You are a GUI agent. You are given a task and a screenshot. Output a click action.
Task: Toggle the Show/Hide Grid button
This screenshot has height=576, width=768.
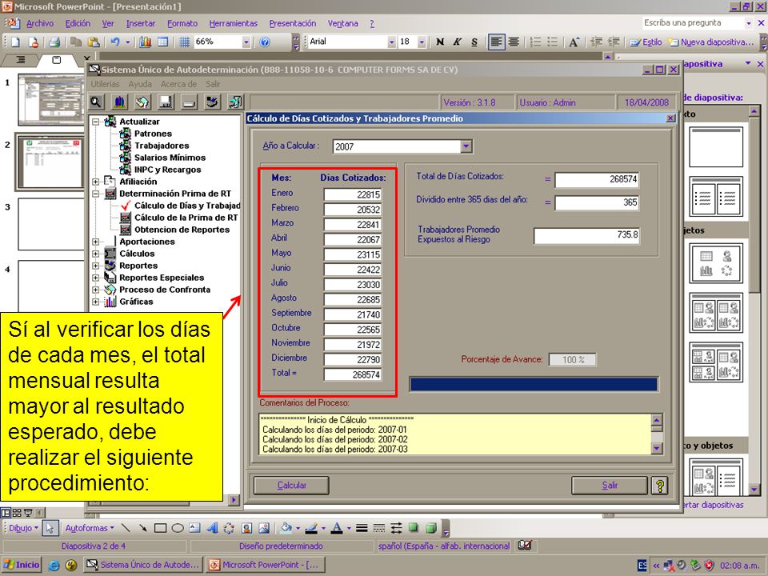pyautogui.click(x=184, y=42)
